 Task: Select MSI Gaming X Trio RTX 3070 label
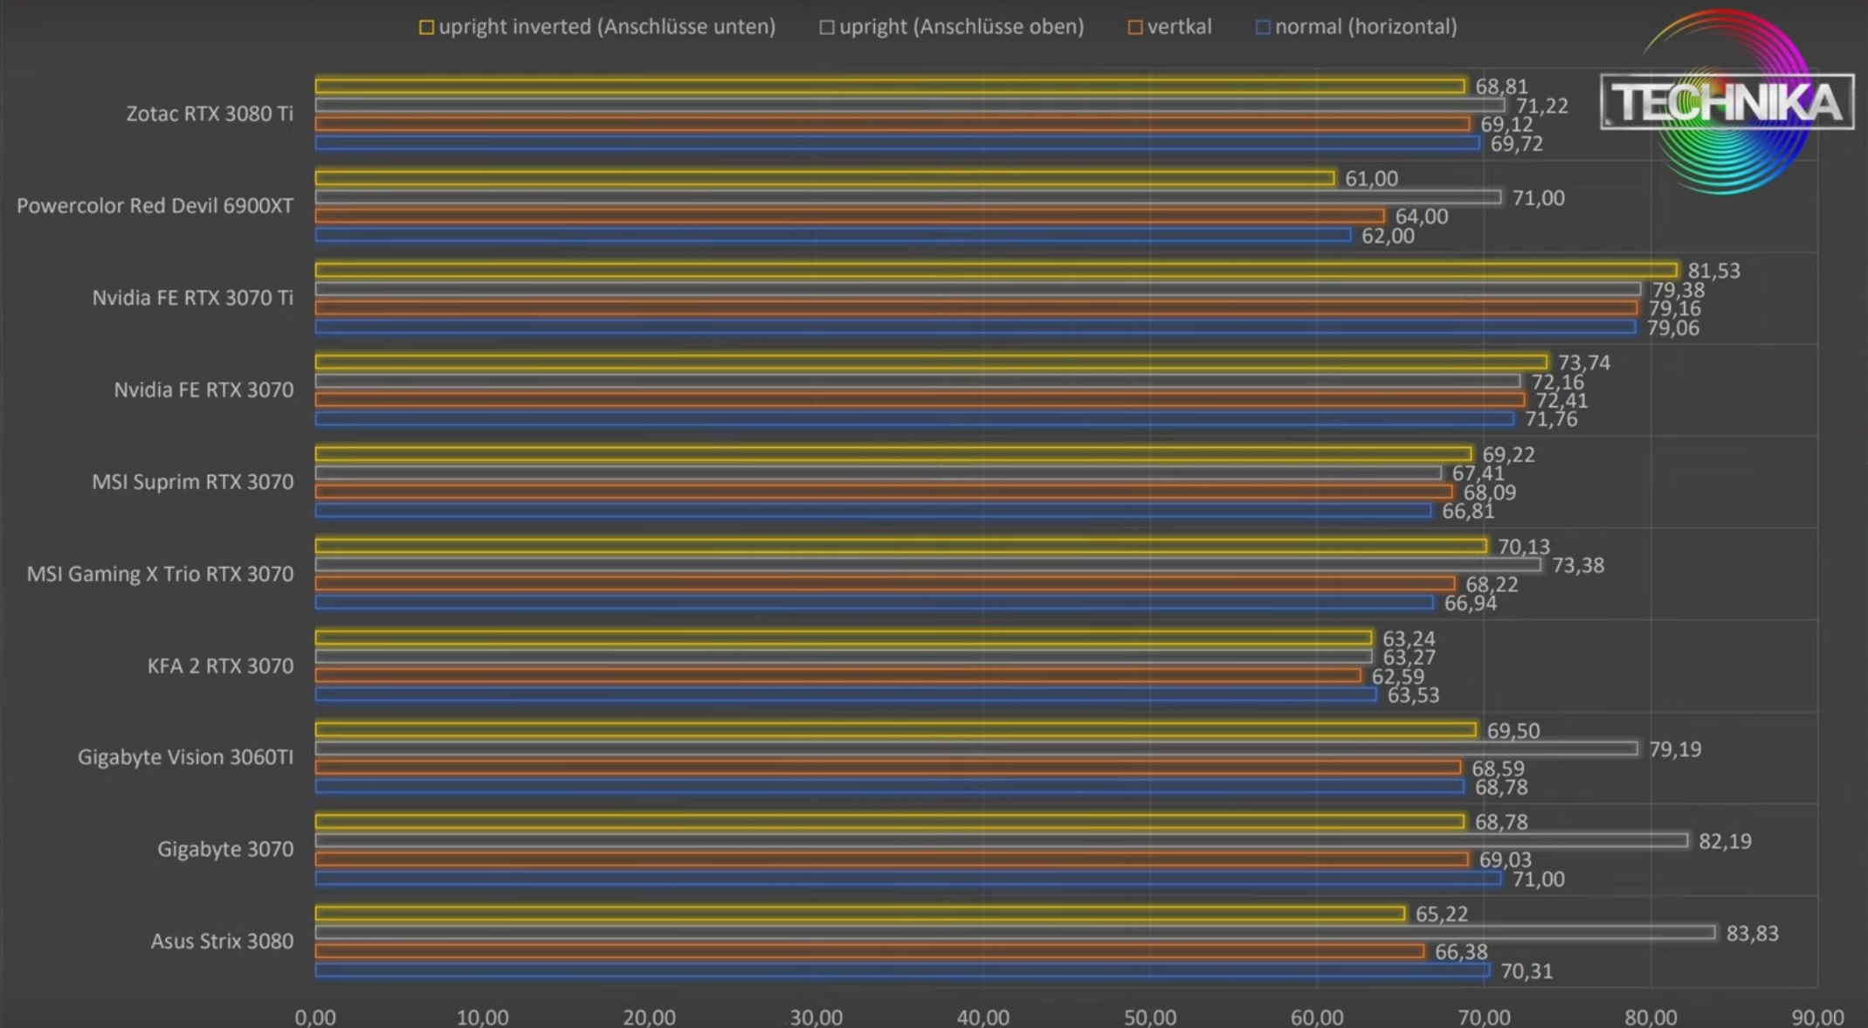click(160, 574)
